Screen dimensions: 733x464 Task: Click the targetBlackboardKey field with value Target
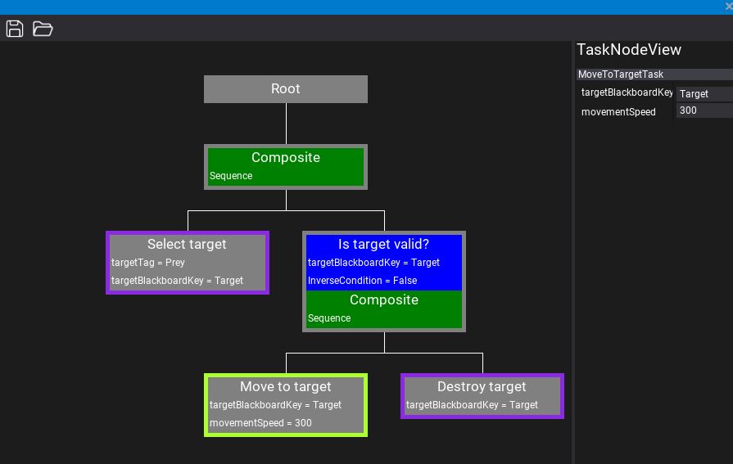pos(704,94)
